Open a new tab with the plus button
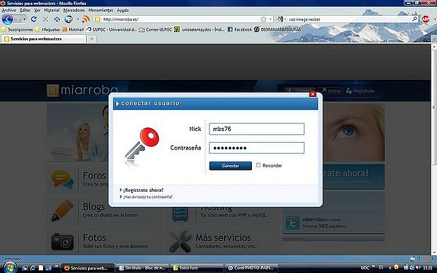The width and height of the screenshot is (437, 273). pos(91,39)
